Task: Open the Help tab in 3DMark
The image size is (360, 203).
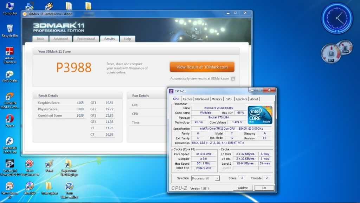Action: click(x=127, y=39)
